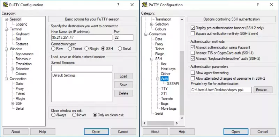
Task: Click the Saved Sessions name field
Action: pos(82,68)
